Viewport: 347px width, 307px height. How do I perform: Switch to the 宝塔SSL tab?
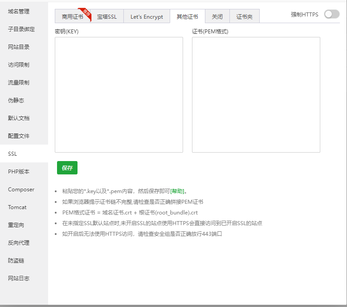tap(107, 16)
